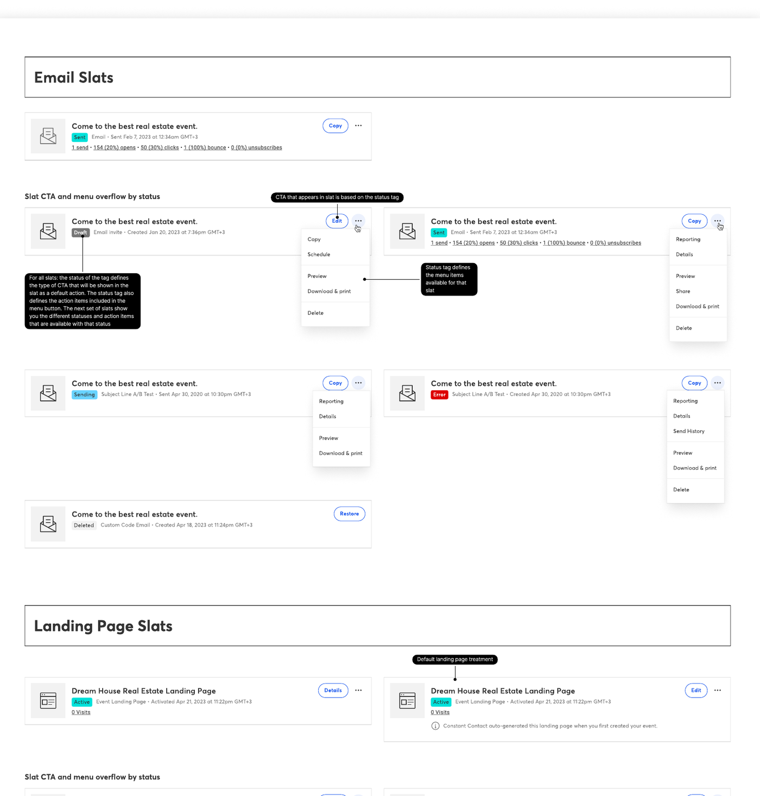Click the envelope icon on the Draft slat
The width and height of the screenshot is (760, 796).
pos(48,231)
